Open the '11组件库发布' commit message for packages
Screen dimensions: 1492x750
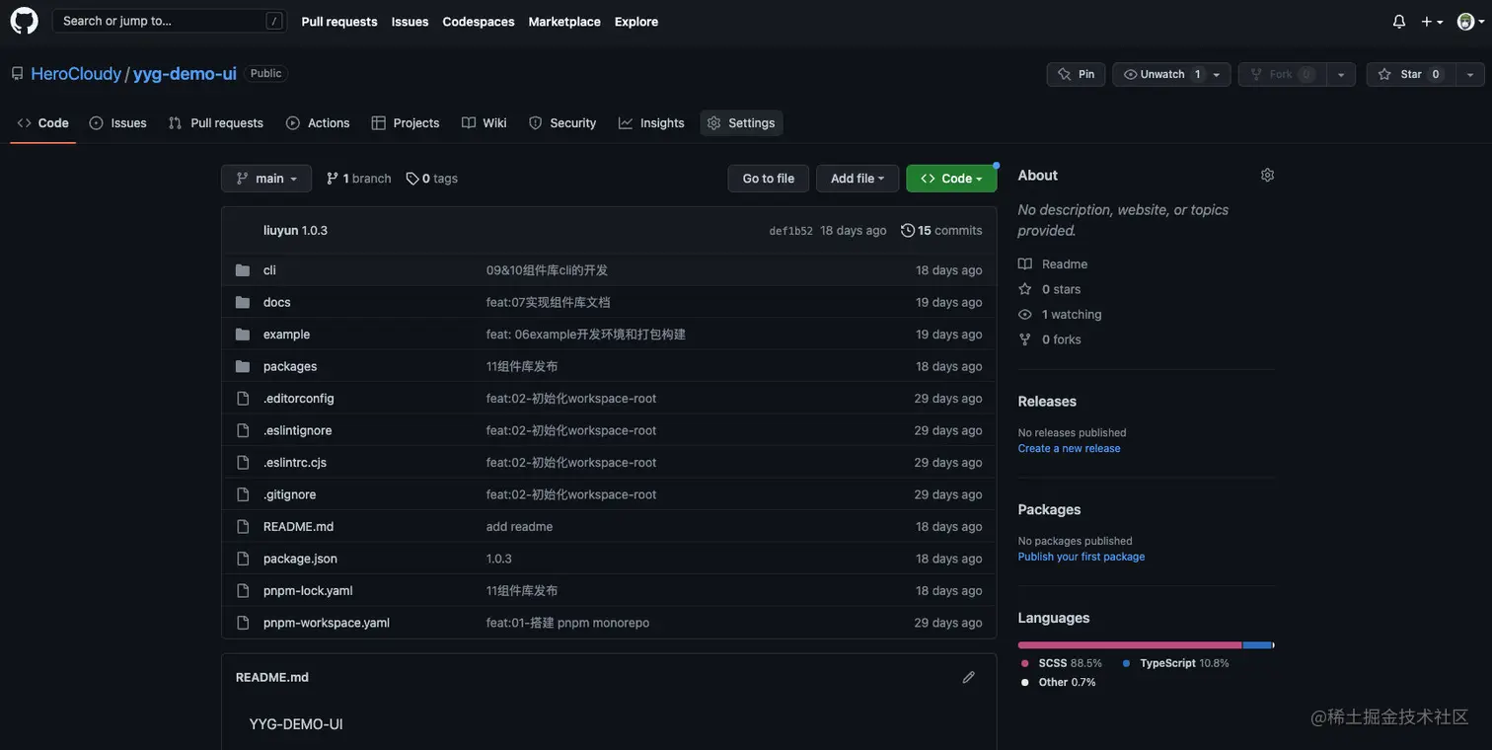[522, 366]
